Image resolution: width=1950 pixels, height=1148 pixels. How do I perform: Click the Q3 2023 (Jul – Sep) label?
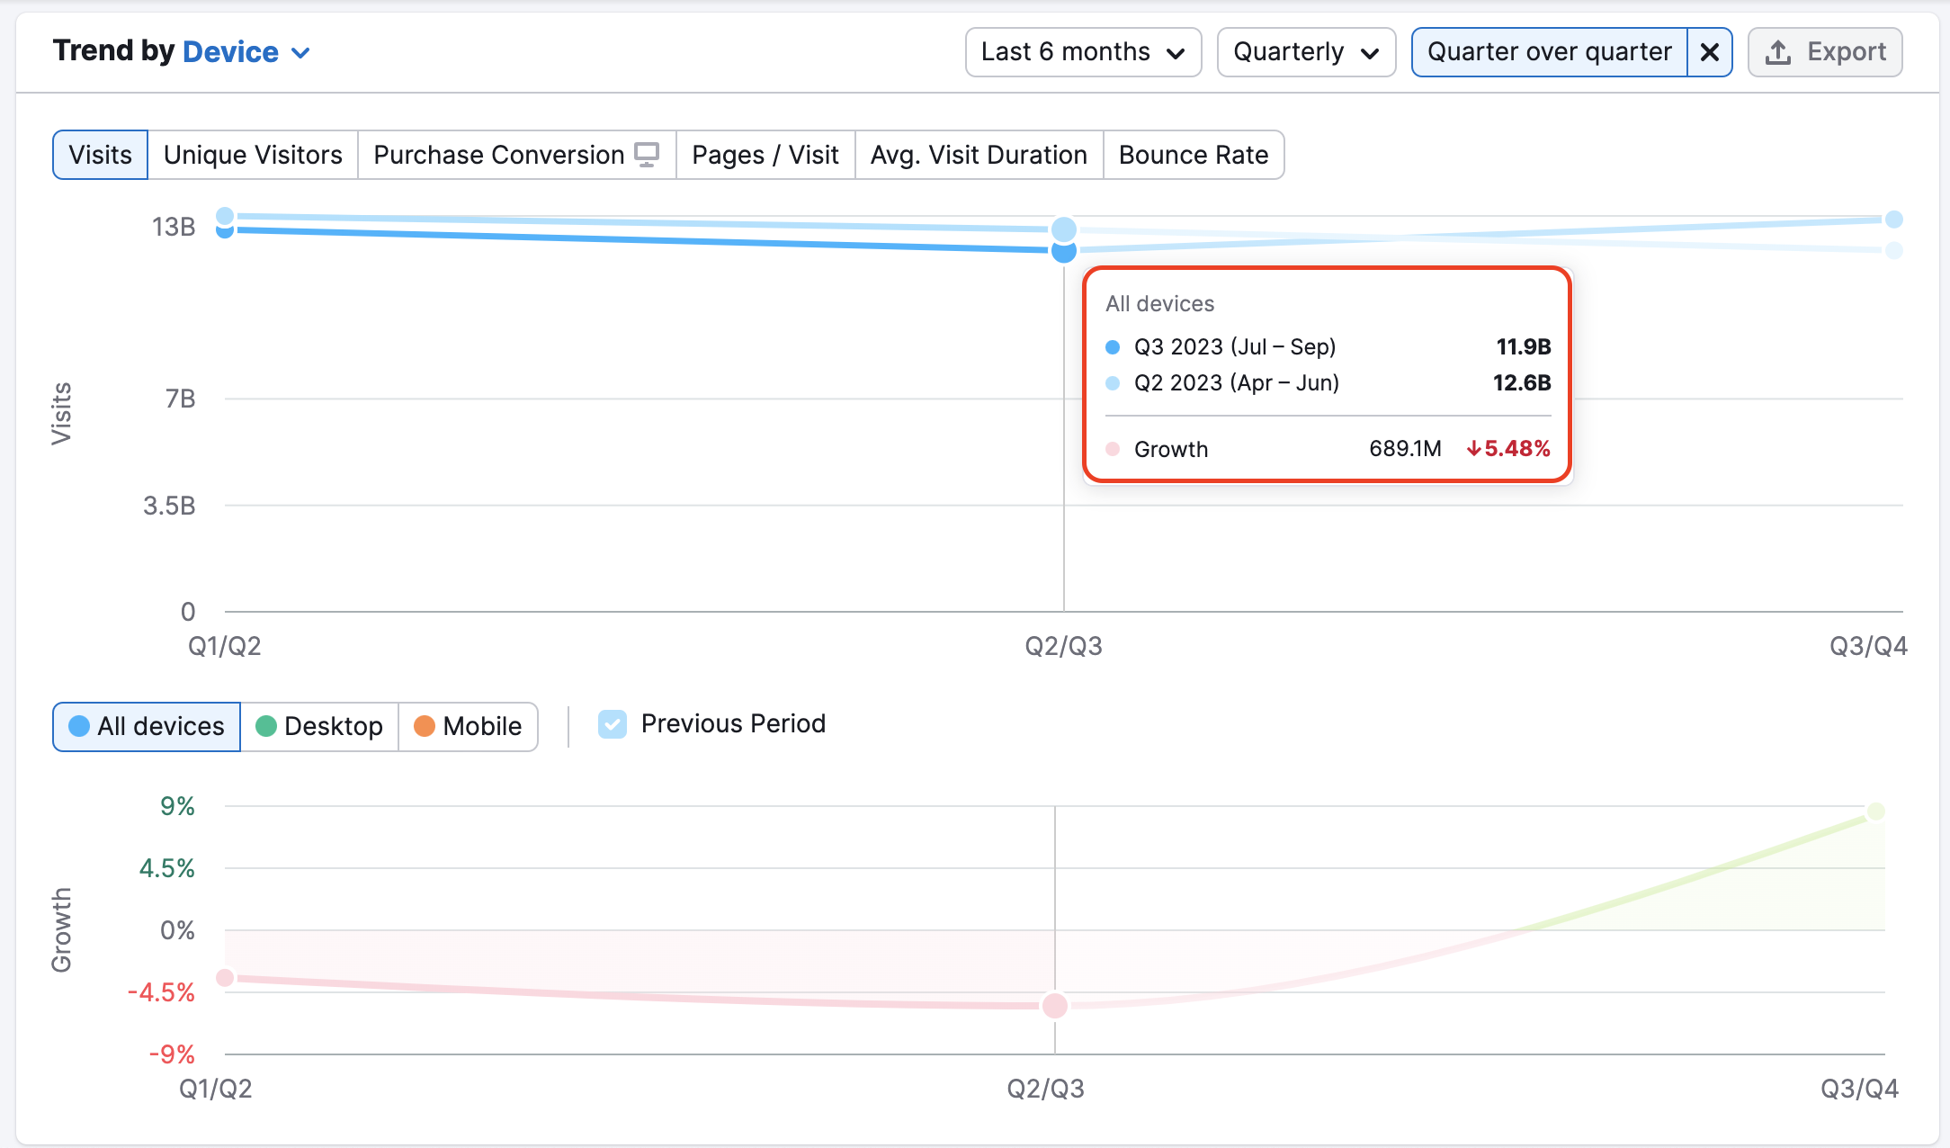coord(1235,346)
